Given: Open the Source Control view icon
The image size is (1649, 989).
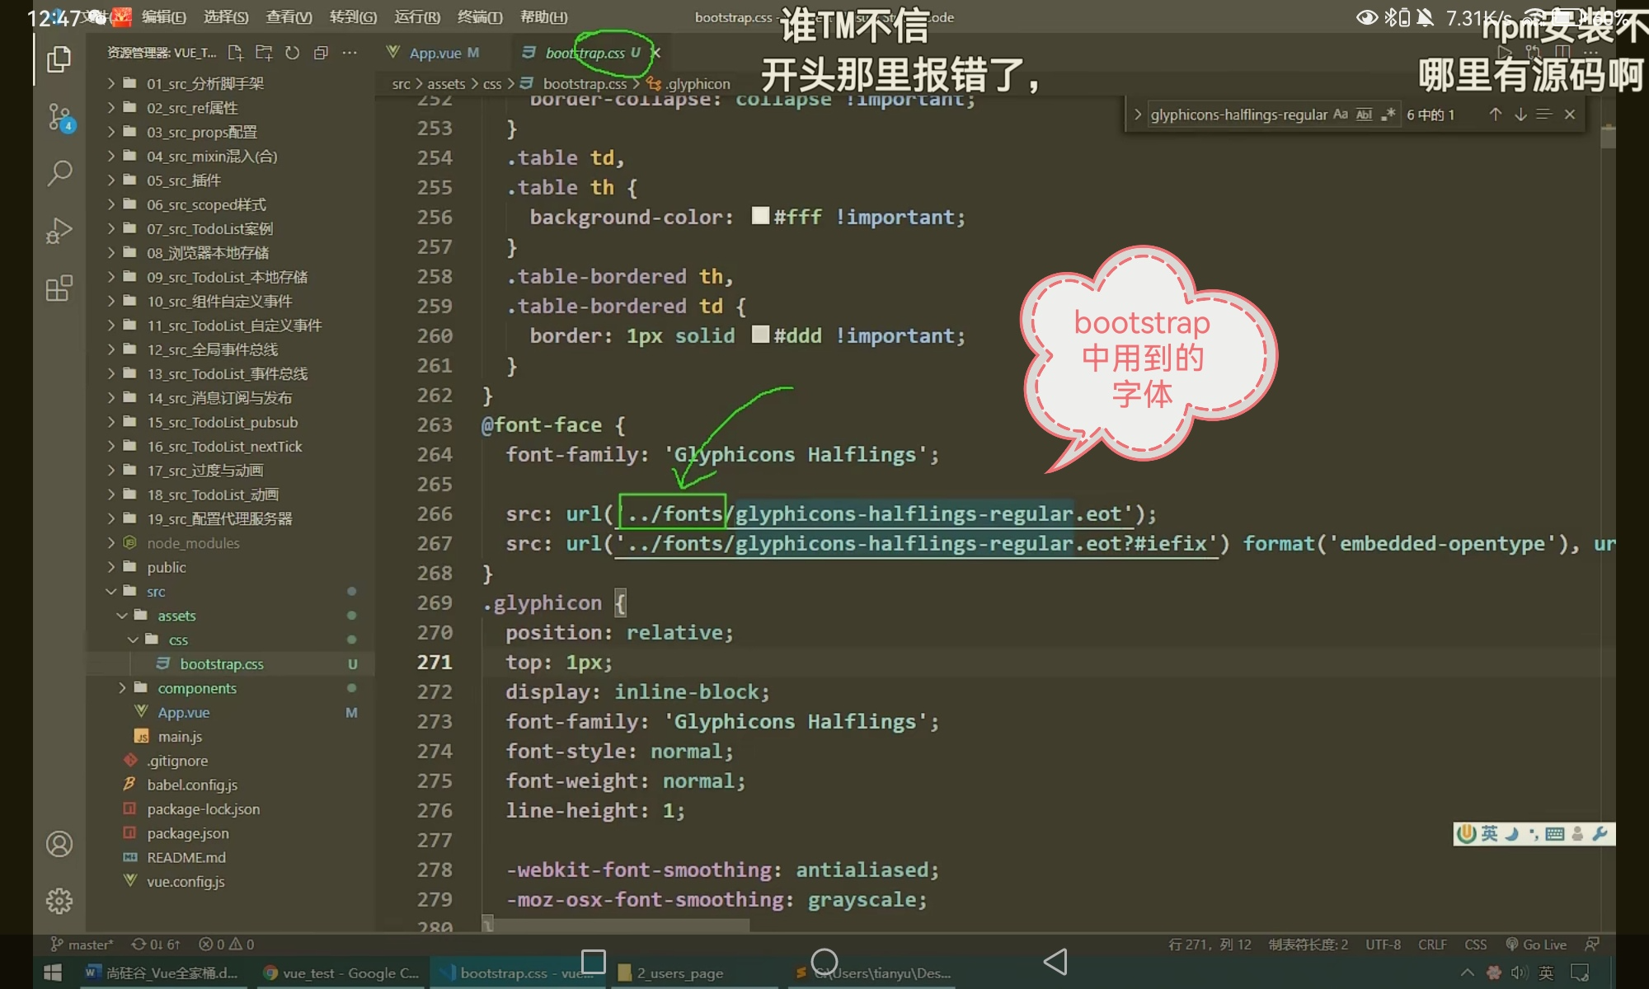Looking at the screenshot, I should [59, 117].
